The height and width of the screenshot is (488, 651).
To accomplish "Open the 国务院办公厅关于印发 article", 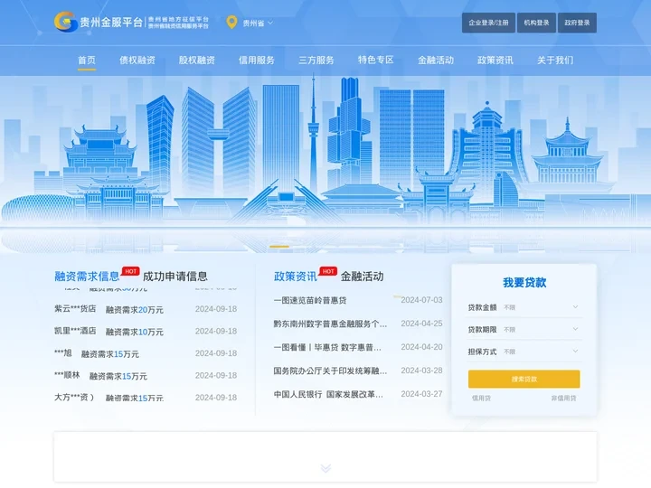I will (x=330, y=371).
